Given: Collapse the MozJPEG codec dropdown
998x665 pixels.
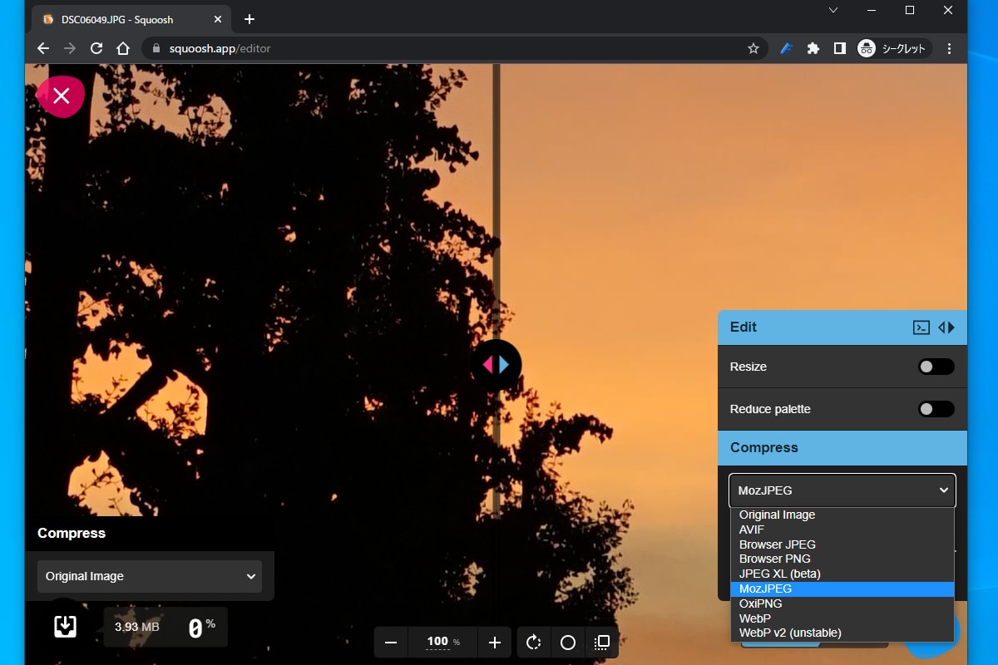Looking at the screenshot, I should (842, 490).
